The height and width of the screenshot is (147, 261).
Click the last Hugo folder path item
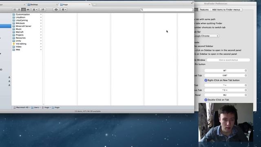(x=55, y=107)
